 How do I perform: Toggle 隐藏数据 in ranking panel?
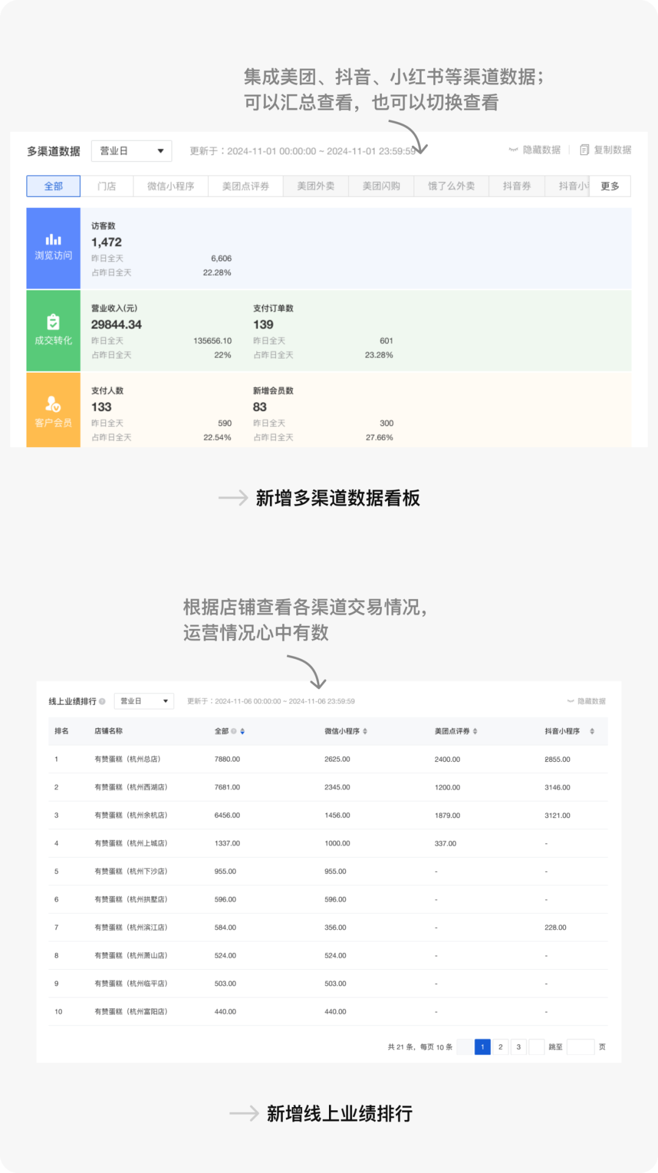tap(586, 701)
